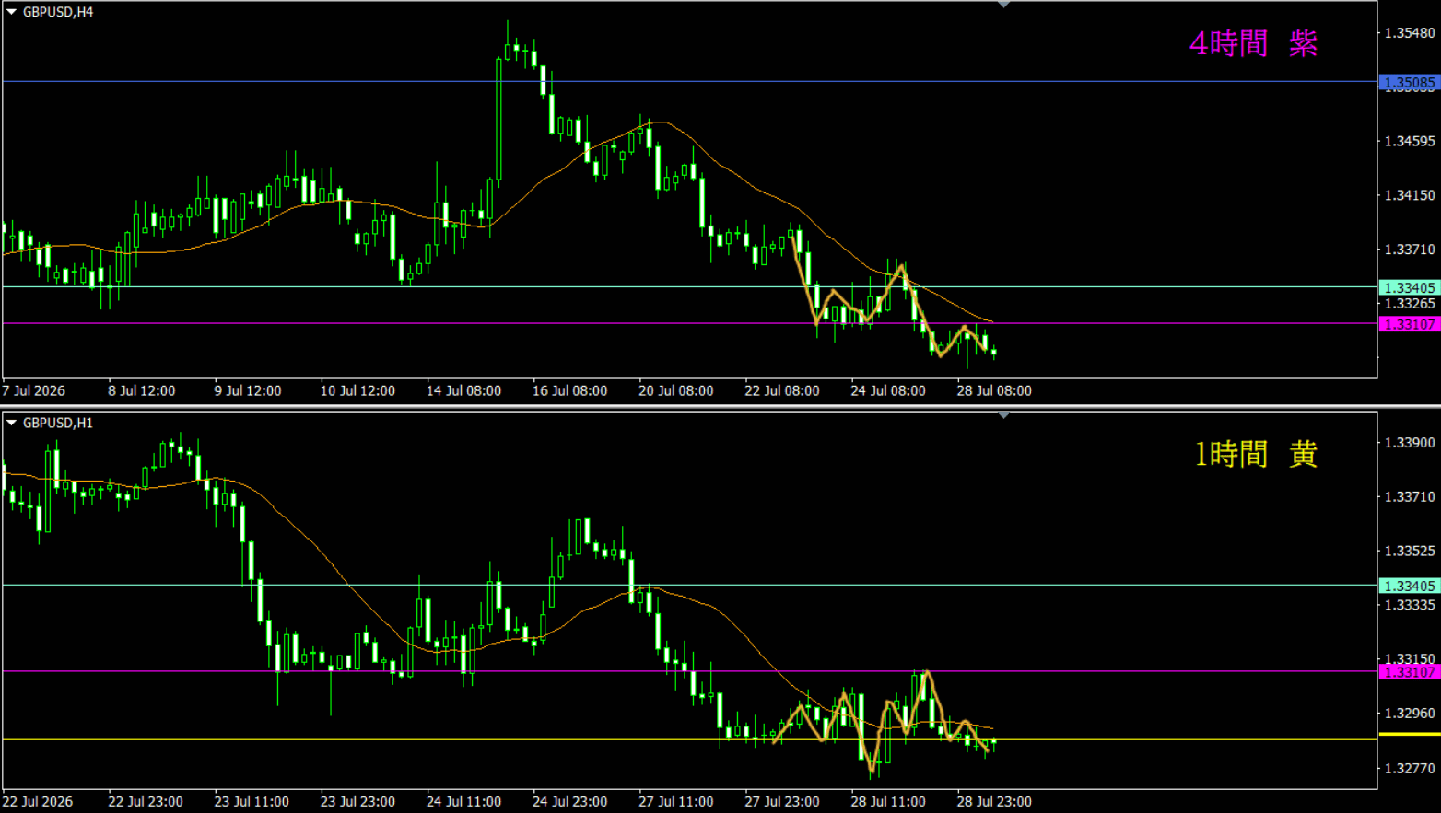The height and width of the screenshot is (813, 1441).
Task: Select the magenta '4時間 紫' text label
Action: (1253, 43)
